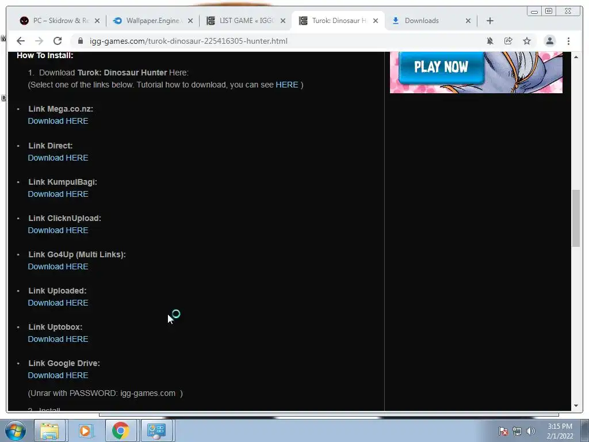Click scrollbar up arrow
589x442 pixels.
point(576,57)
